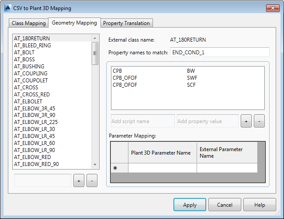
Task: Remove selected class with the minus button below the list
Action: pyautogui.click(x=92, y=181)
